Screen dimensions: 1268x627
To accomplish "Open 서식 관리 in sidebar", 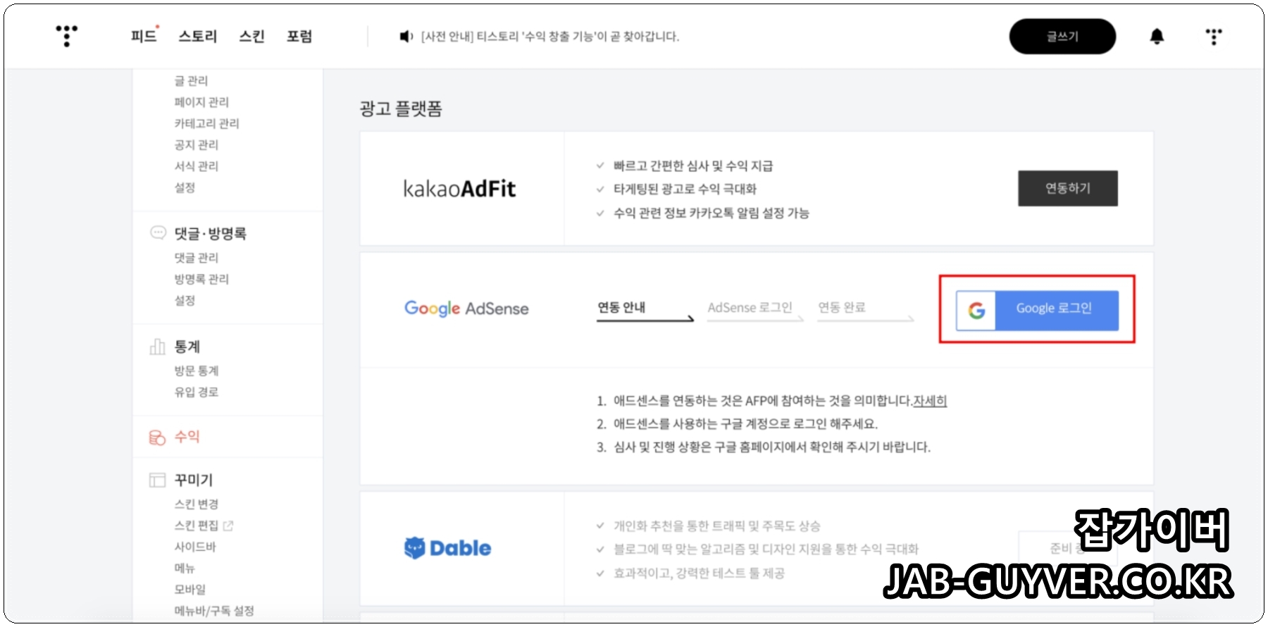I will [x=197, y=166].
